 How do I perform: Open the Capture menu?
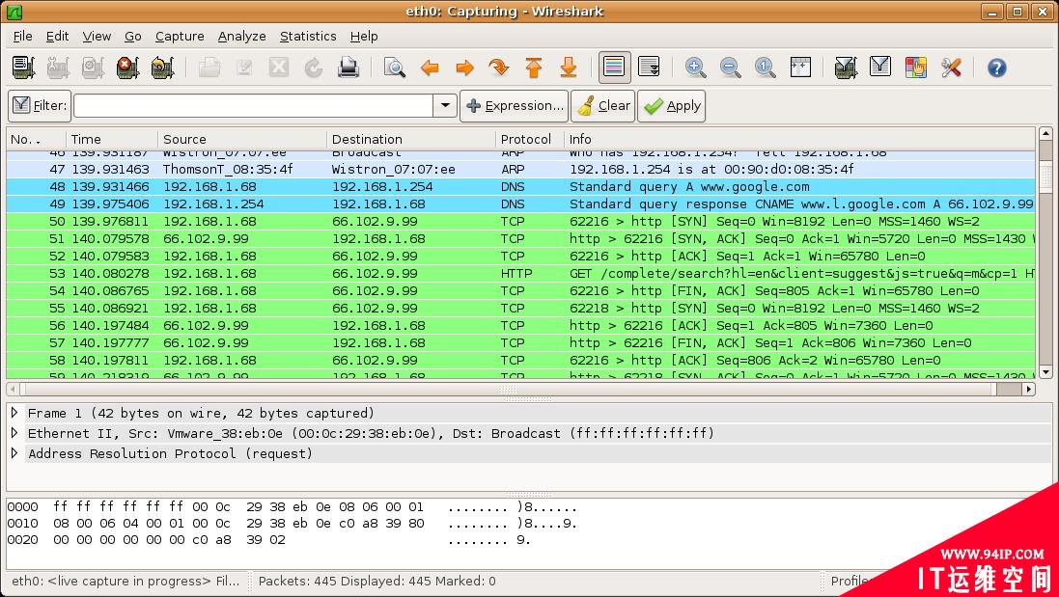pyautogui.click(x=180, y=37)
